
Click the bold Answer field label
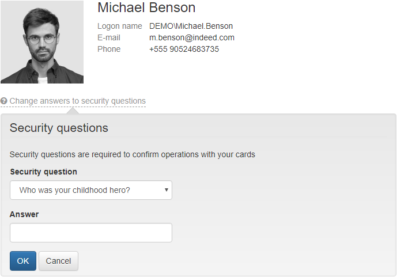[x=24, y=214]
